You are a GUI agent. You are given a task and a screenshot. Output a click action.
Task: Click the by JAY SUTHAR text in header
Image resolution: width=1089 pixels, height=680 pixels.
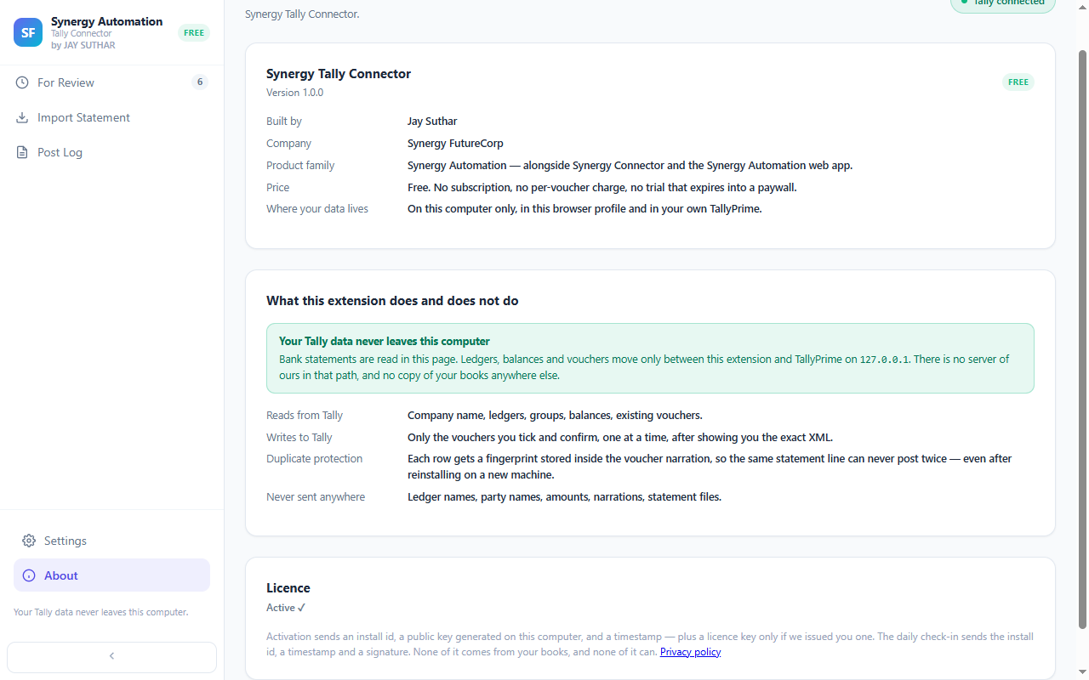(x=83, y=46)
